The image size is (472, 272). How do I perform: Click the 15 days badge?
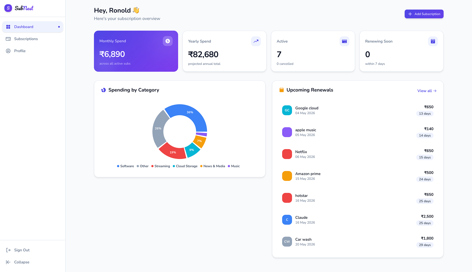(425, 157)
